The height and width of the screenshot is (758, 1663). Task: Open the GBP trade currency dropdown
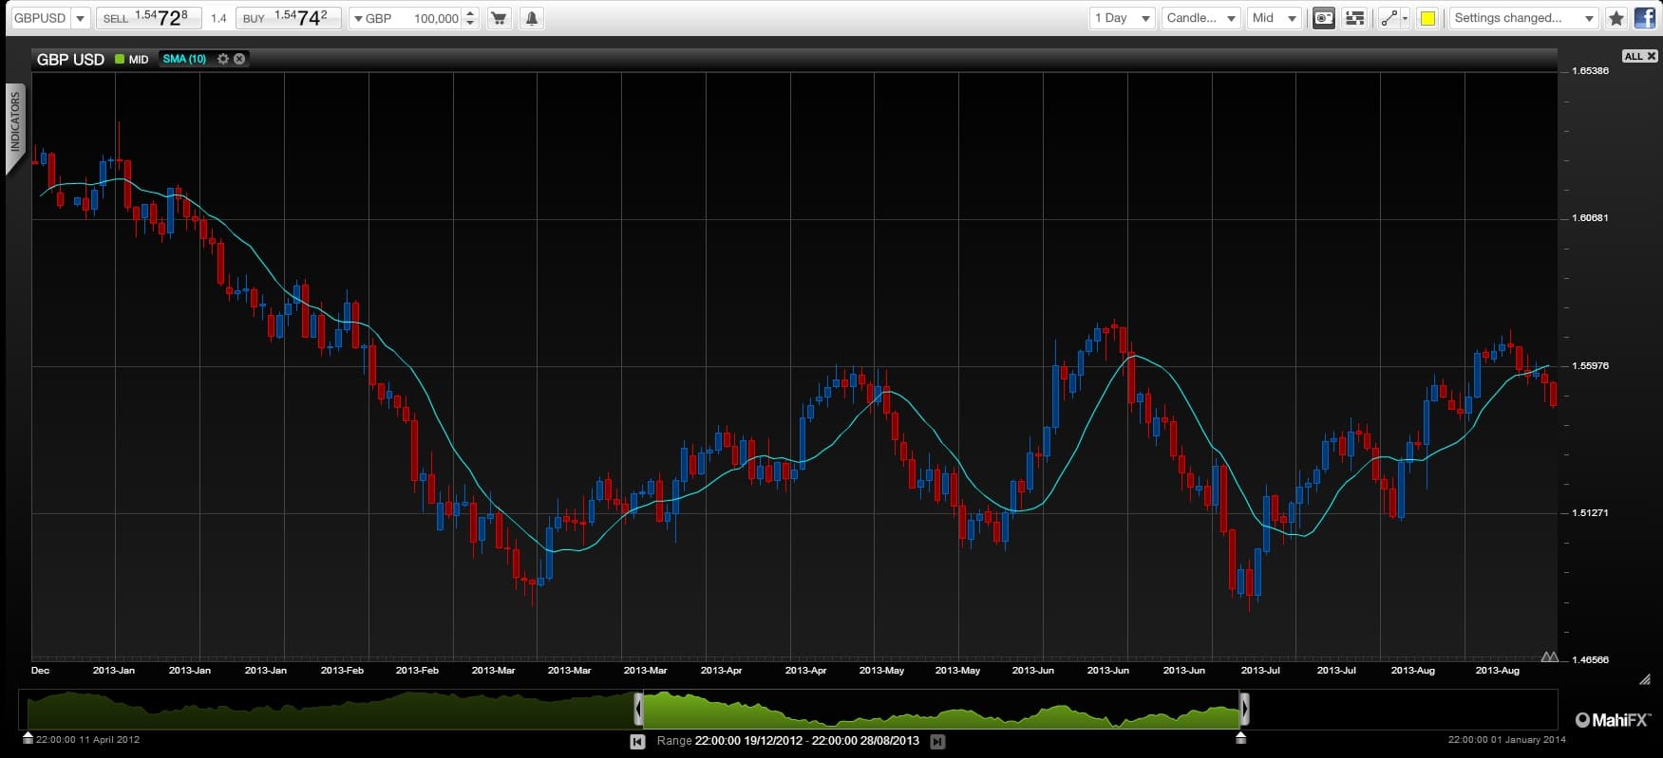374,18
